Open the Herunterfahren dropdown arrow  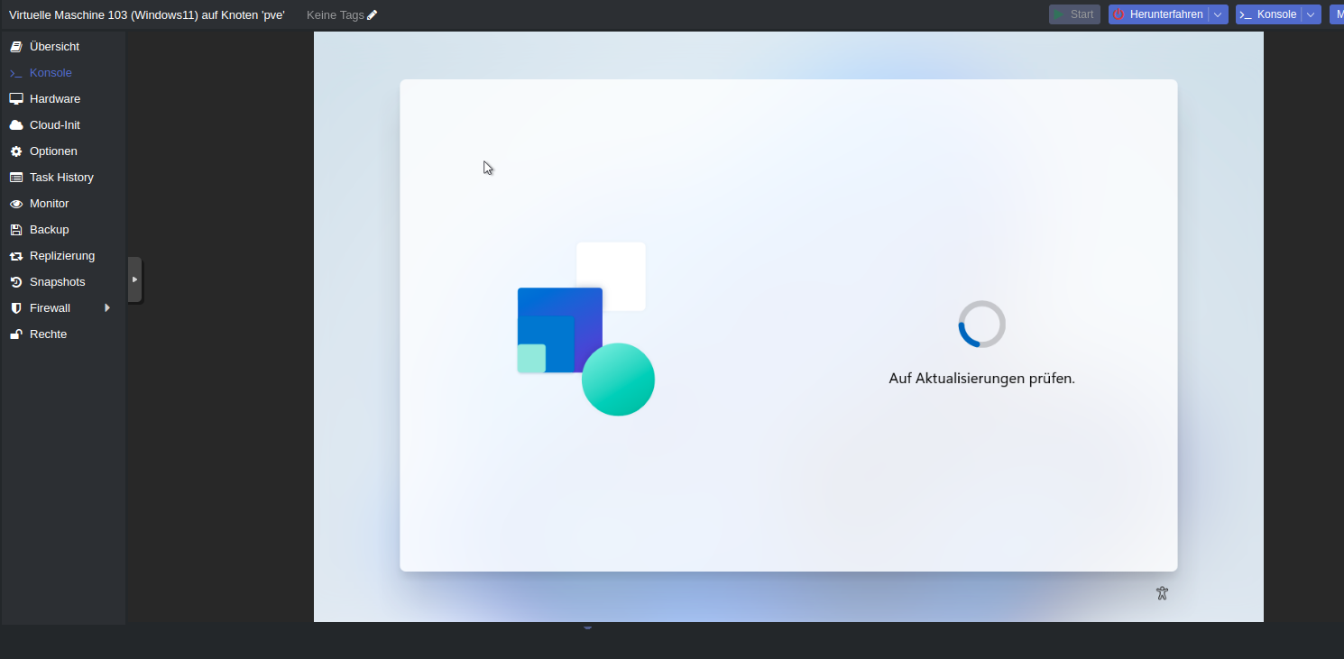(1218, 14)
